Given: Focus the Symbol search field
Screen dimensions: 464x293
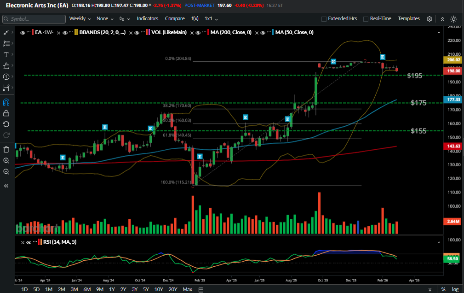Looking at the screenshot, I should [x=34, y=19].
